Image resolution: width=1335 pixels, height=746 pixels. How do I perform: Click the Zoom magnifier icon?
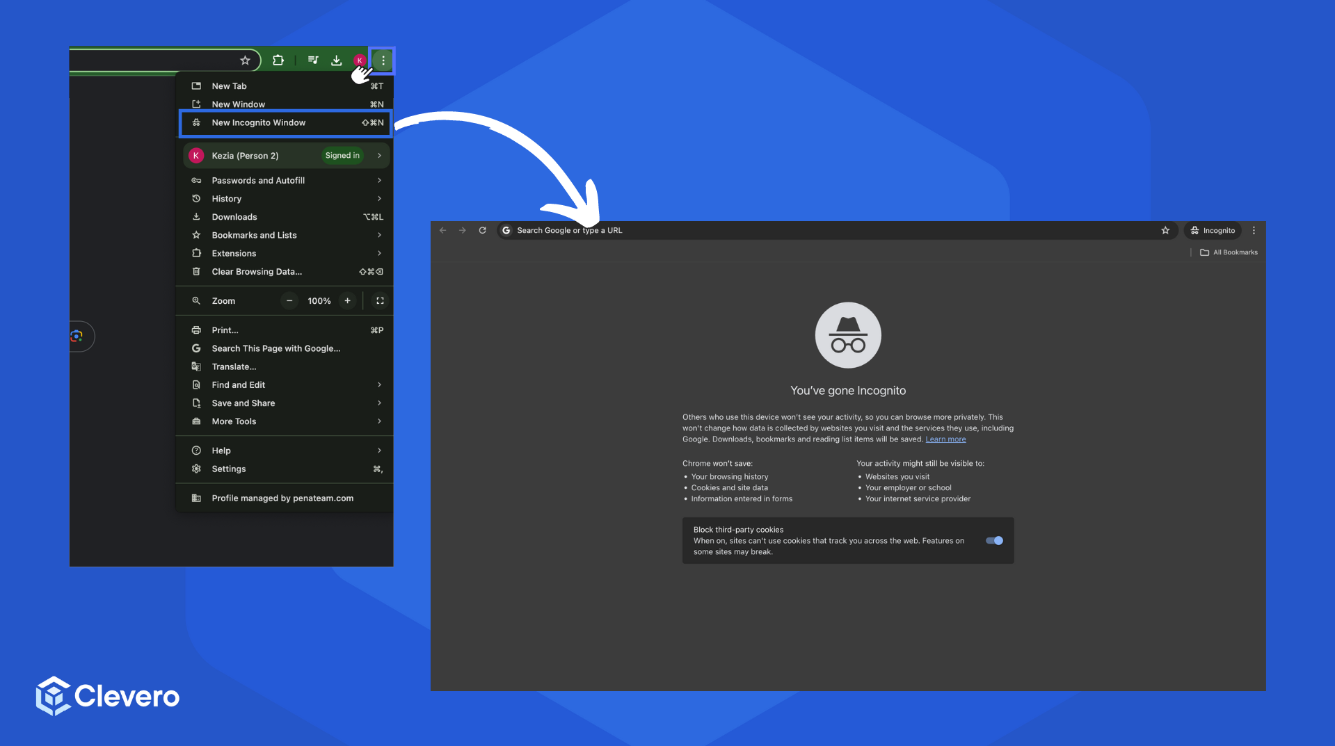pyautogui.click(x=196, y=301)
